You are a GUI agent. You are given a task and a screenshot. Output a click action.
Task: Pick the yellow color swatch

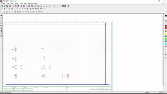click(166, 34)
